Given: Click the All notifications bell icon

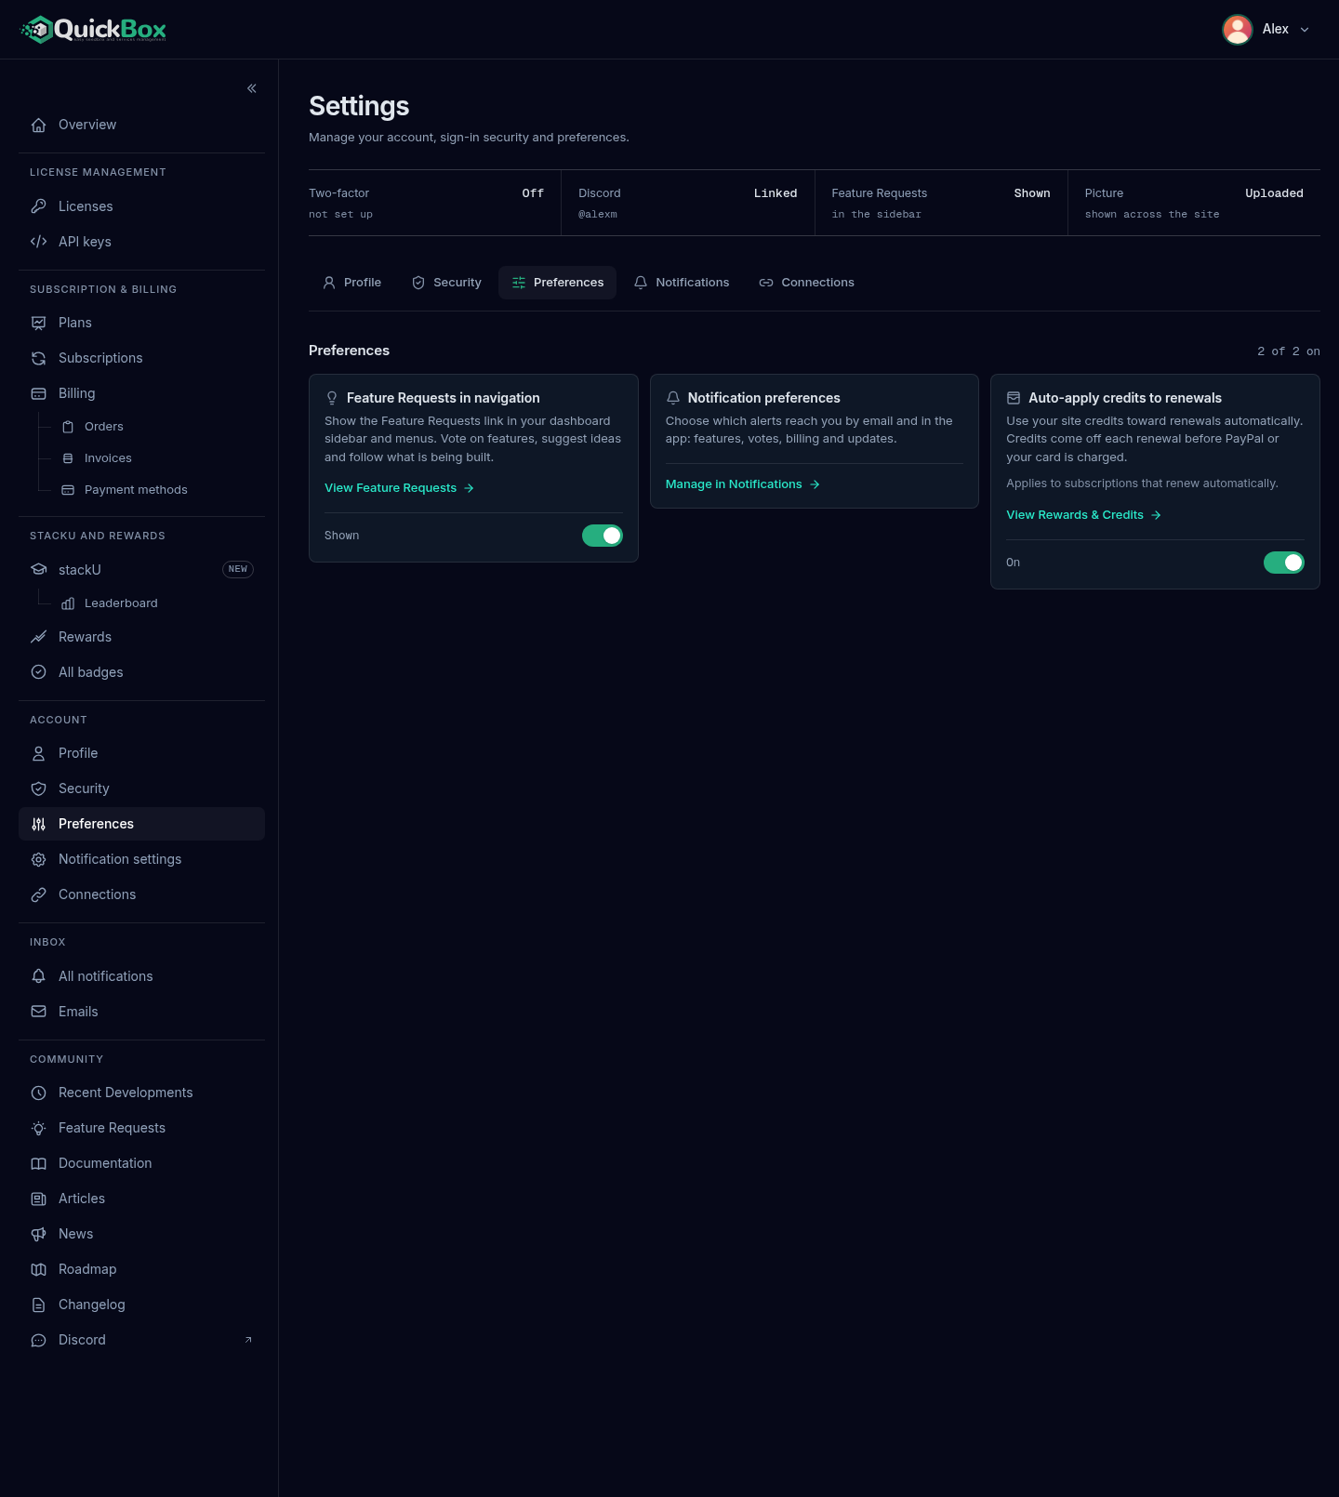Looking at the screenshot, I should point(39,976).
